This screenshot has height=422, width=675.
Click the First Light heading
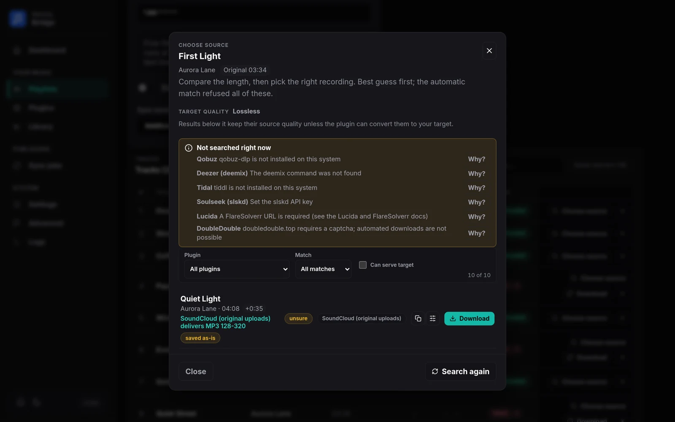[x=200, y=56]
